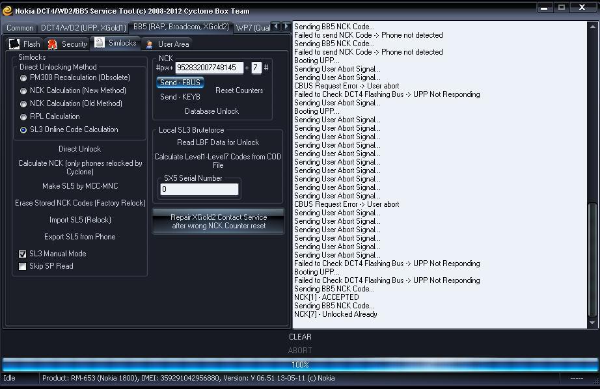Viewport: 600px width, 389px height.
Task: Open the Common tab
Action: click(x=20, y=28)
